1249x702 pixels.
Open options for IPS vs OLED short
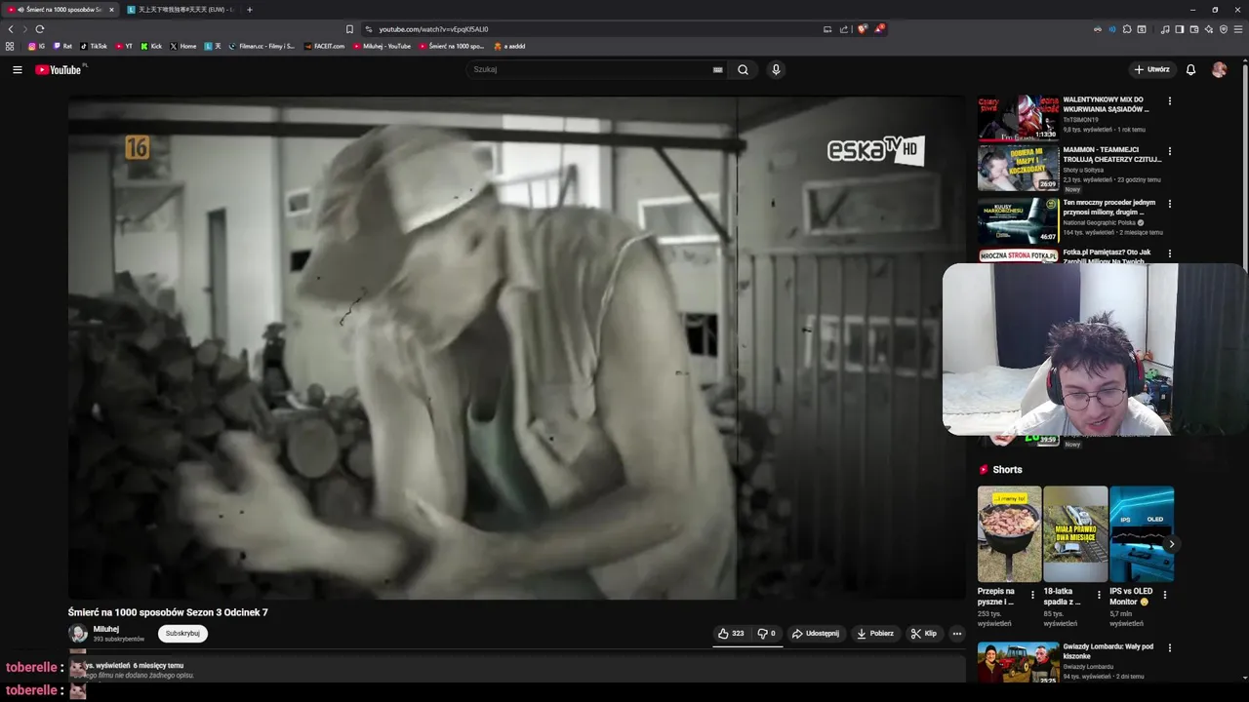click(1164, 594)
